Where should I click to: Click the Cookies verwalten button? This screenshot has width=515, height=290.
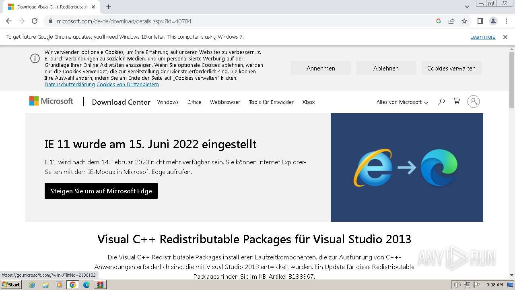[x=451, y=68]
